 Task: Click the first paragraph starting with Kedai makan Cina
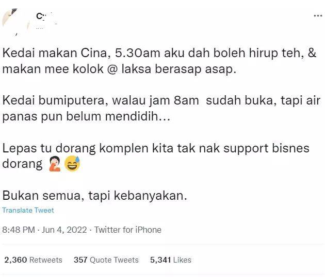(159, 61)
